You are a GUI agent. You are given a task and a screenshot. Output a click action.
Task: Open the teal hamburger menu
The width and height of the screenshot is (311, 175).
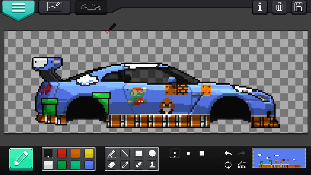pos(18,10)
